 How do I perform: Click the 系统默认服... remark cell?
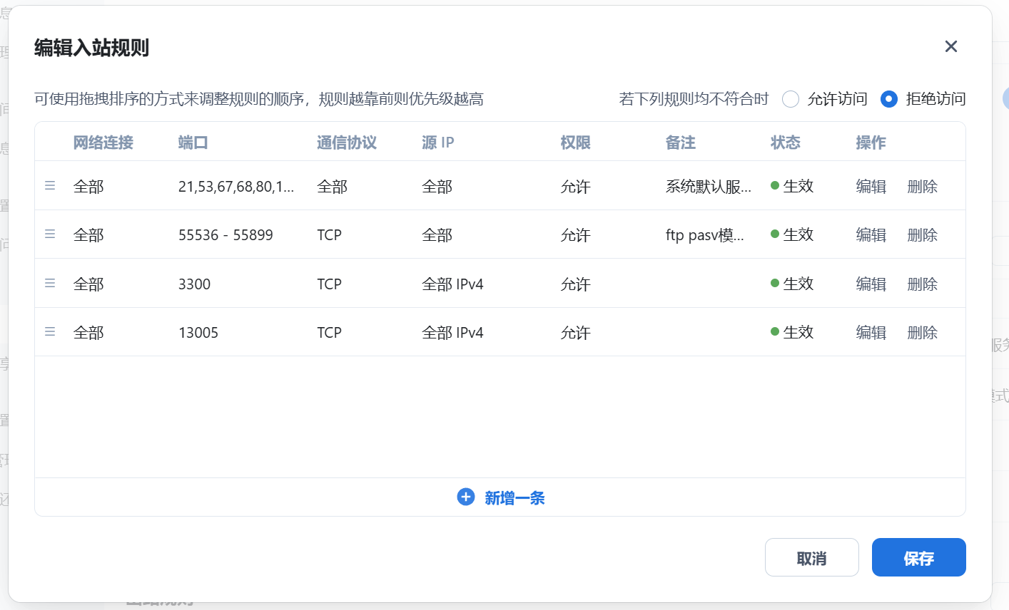click(709, 187)
